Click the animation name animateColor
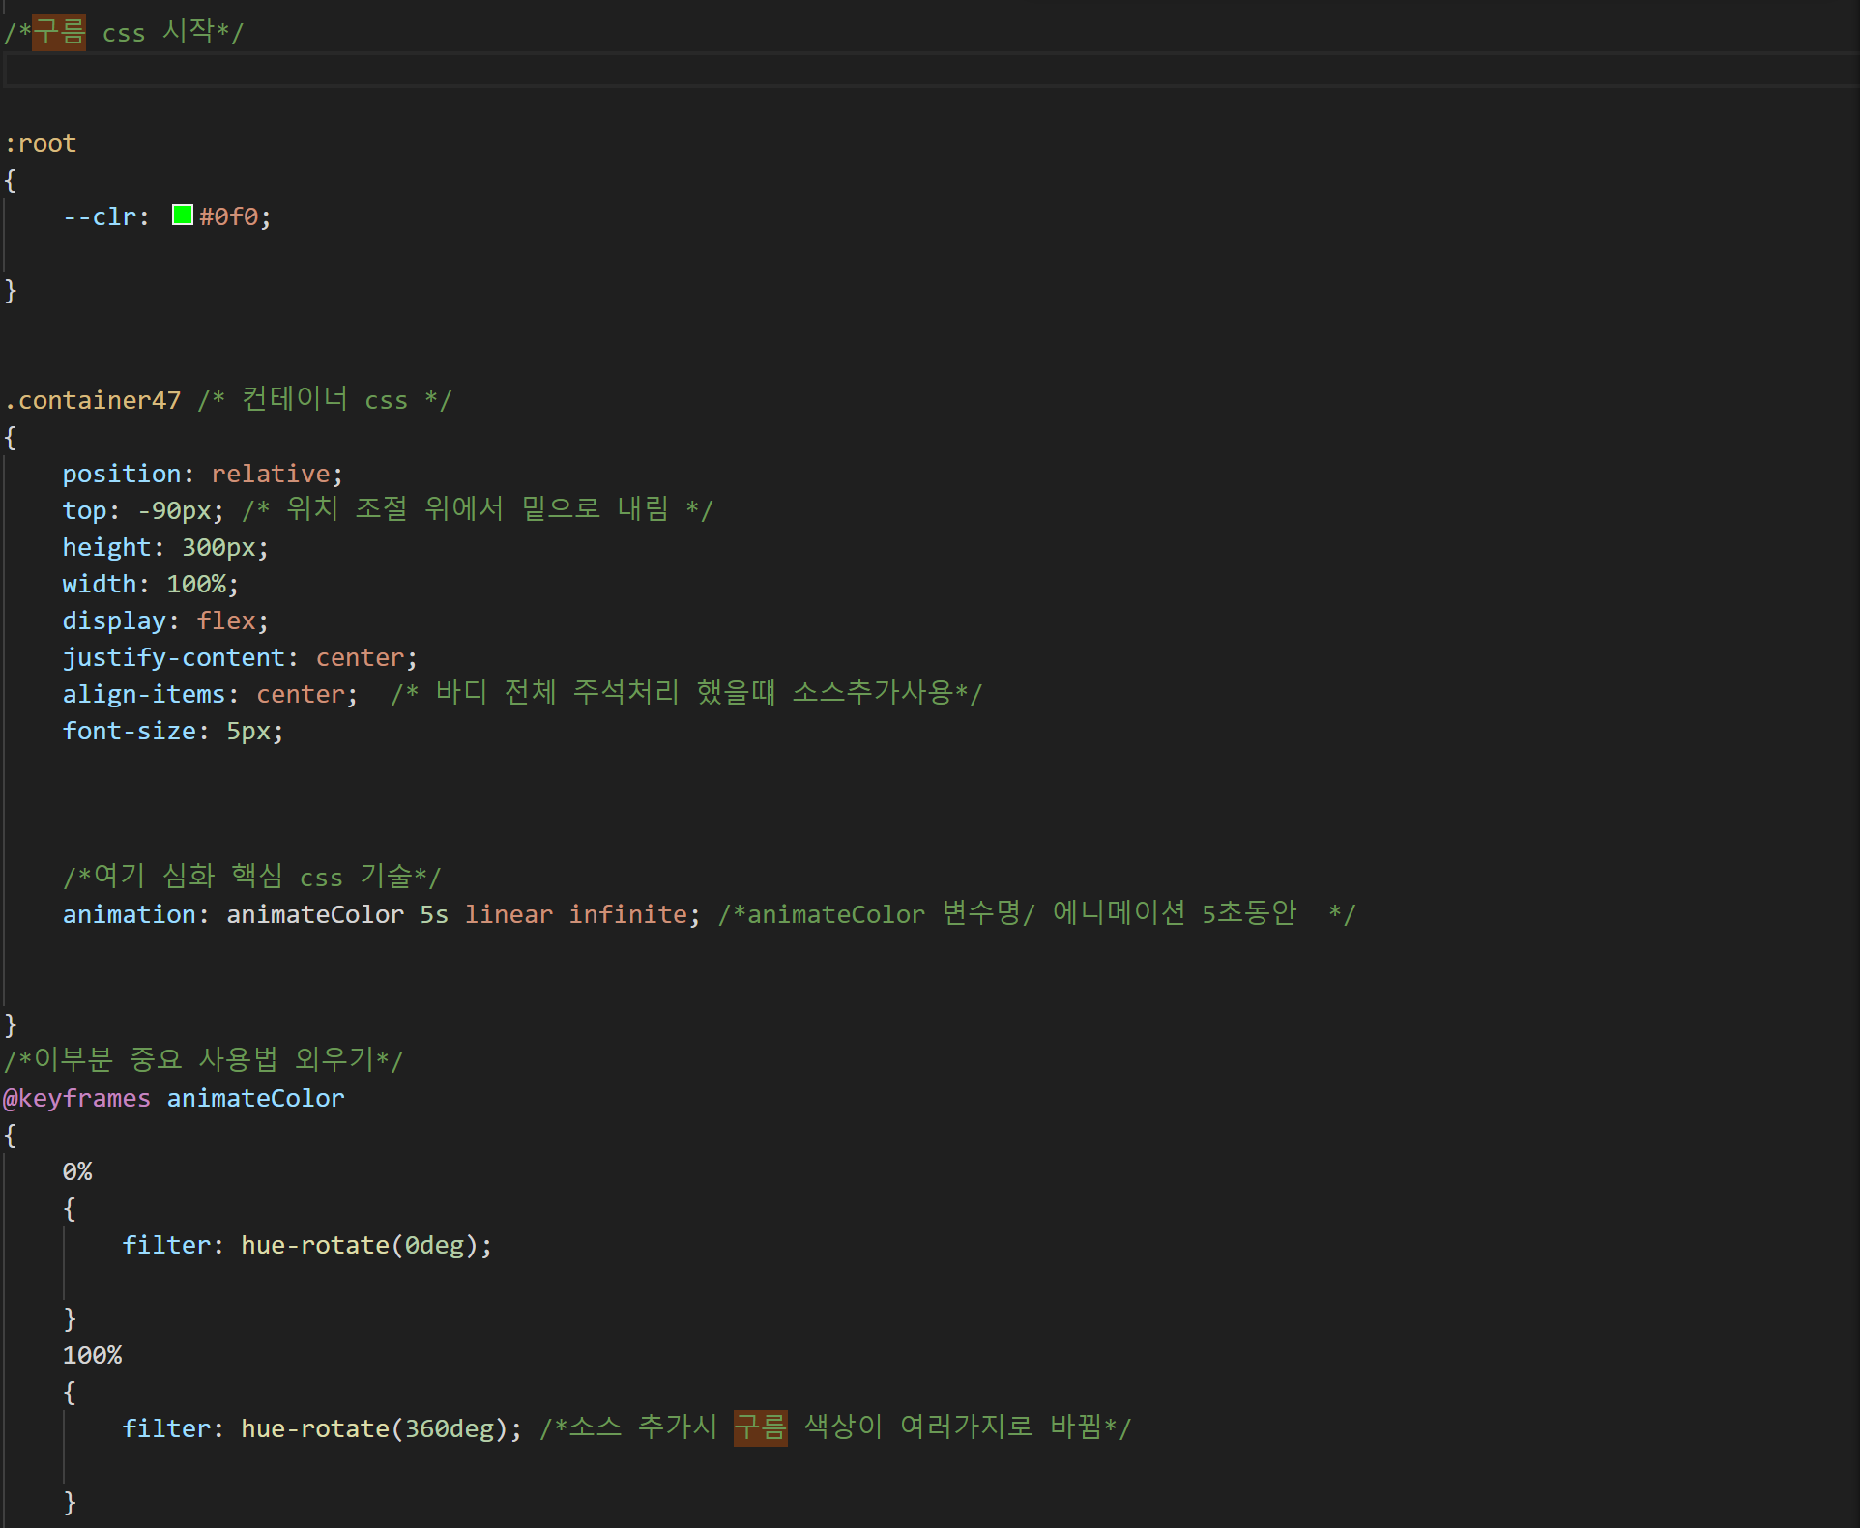Screen dimensions: 1860x1528 pos(314,913)
